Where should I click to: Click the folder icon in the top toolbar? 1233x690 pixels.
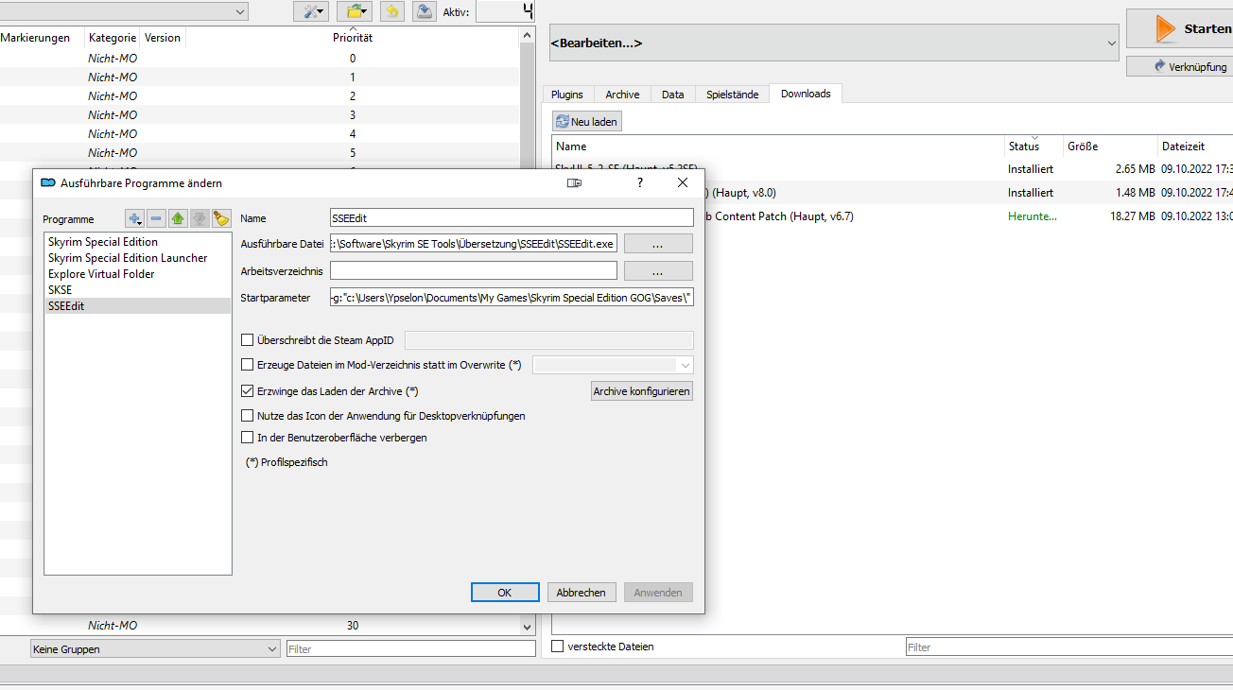(355, 11)
